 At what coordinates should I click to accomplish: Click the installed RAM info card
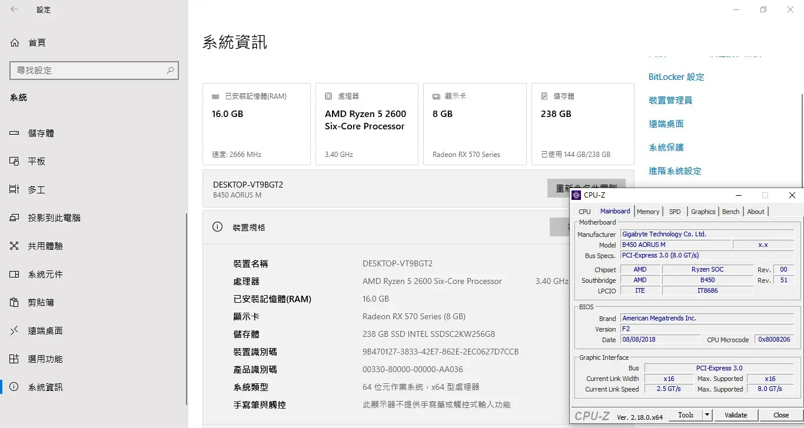tap(256, 124)
